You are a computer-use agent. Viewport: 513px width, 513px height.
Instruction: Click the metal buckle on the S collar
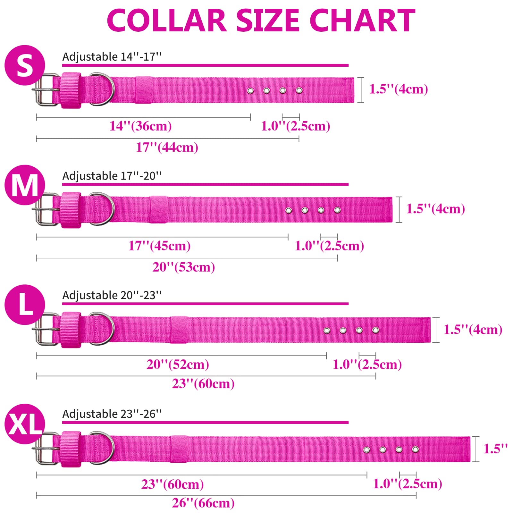pos(46,90)
